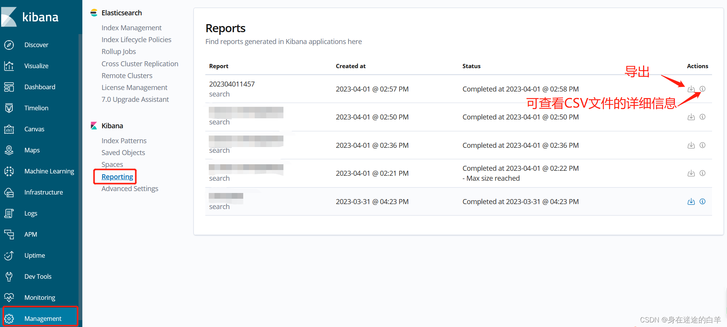727x327 pixels.
Task: Open the Maps icon
Action: [x=9, y=150]
